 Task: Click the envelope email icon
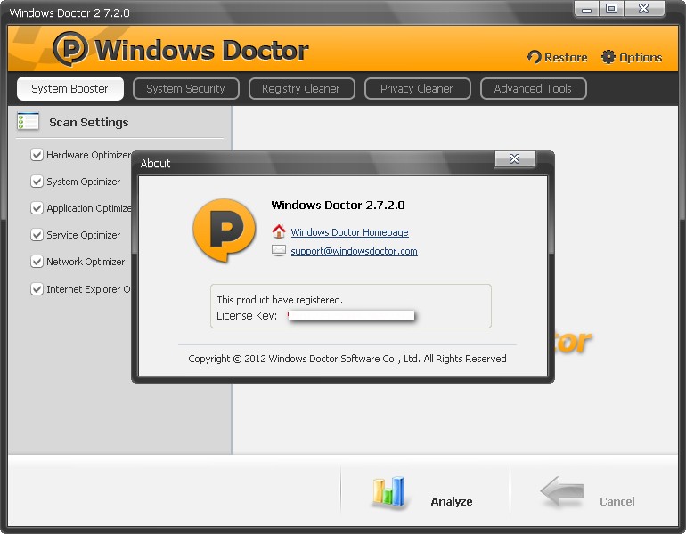point(279,250)
